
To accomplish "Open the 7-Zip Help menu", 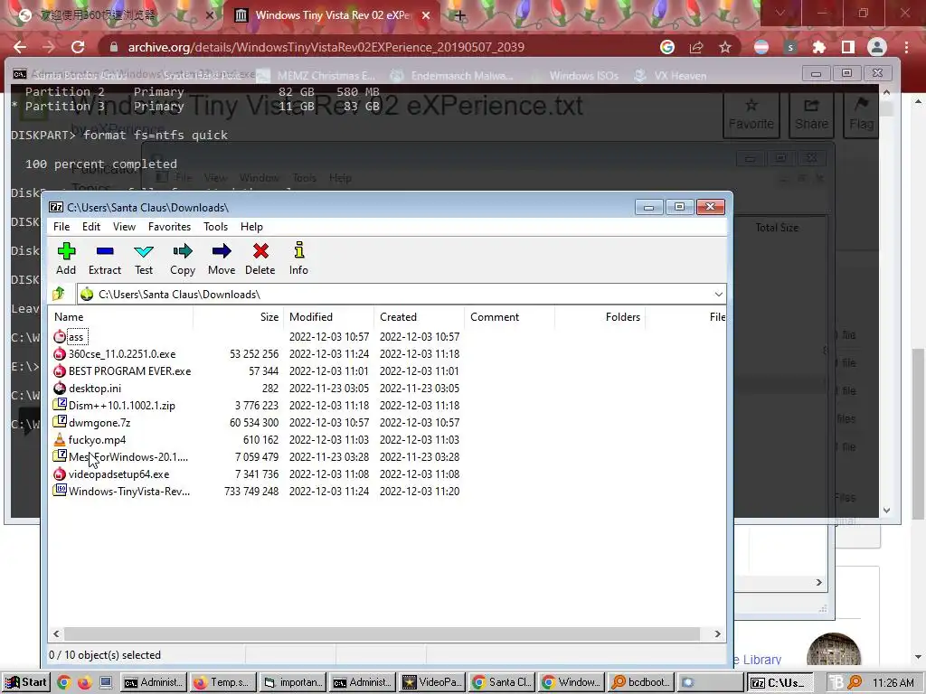I will tap(251, 227).
